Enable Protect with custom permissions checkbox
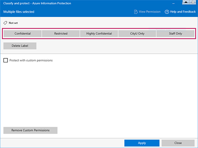Image resolution: width=198 pixels, height=148 pixels. [6, 60]
